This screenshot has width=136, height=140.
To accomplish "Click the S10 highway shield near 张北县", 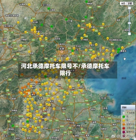I will 33,18.
